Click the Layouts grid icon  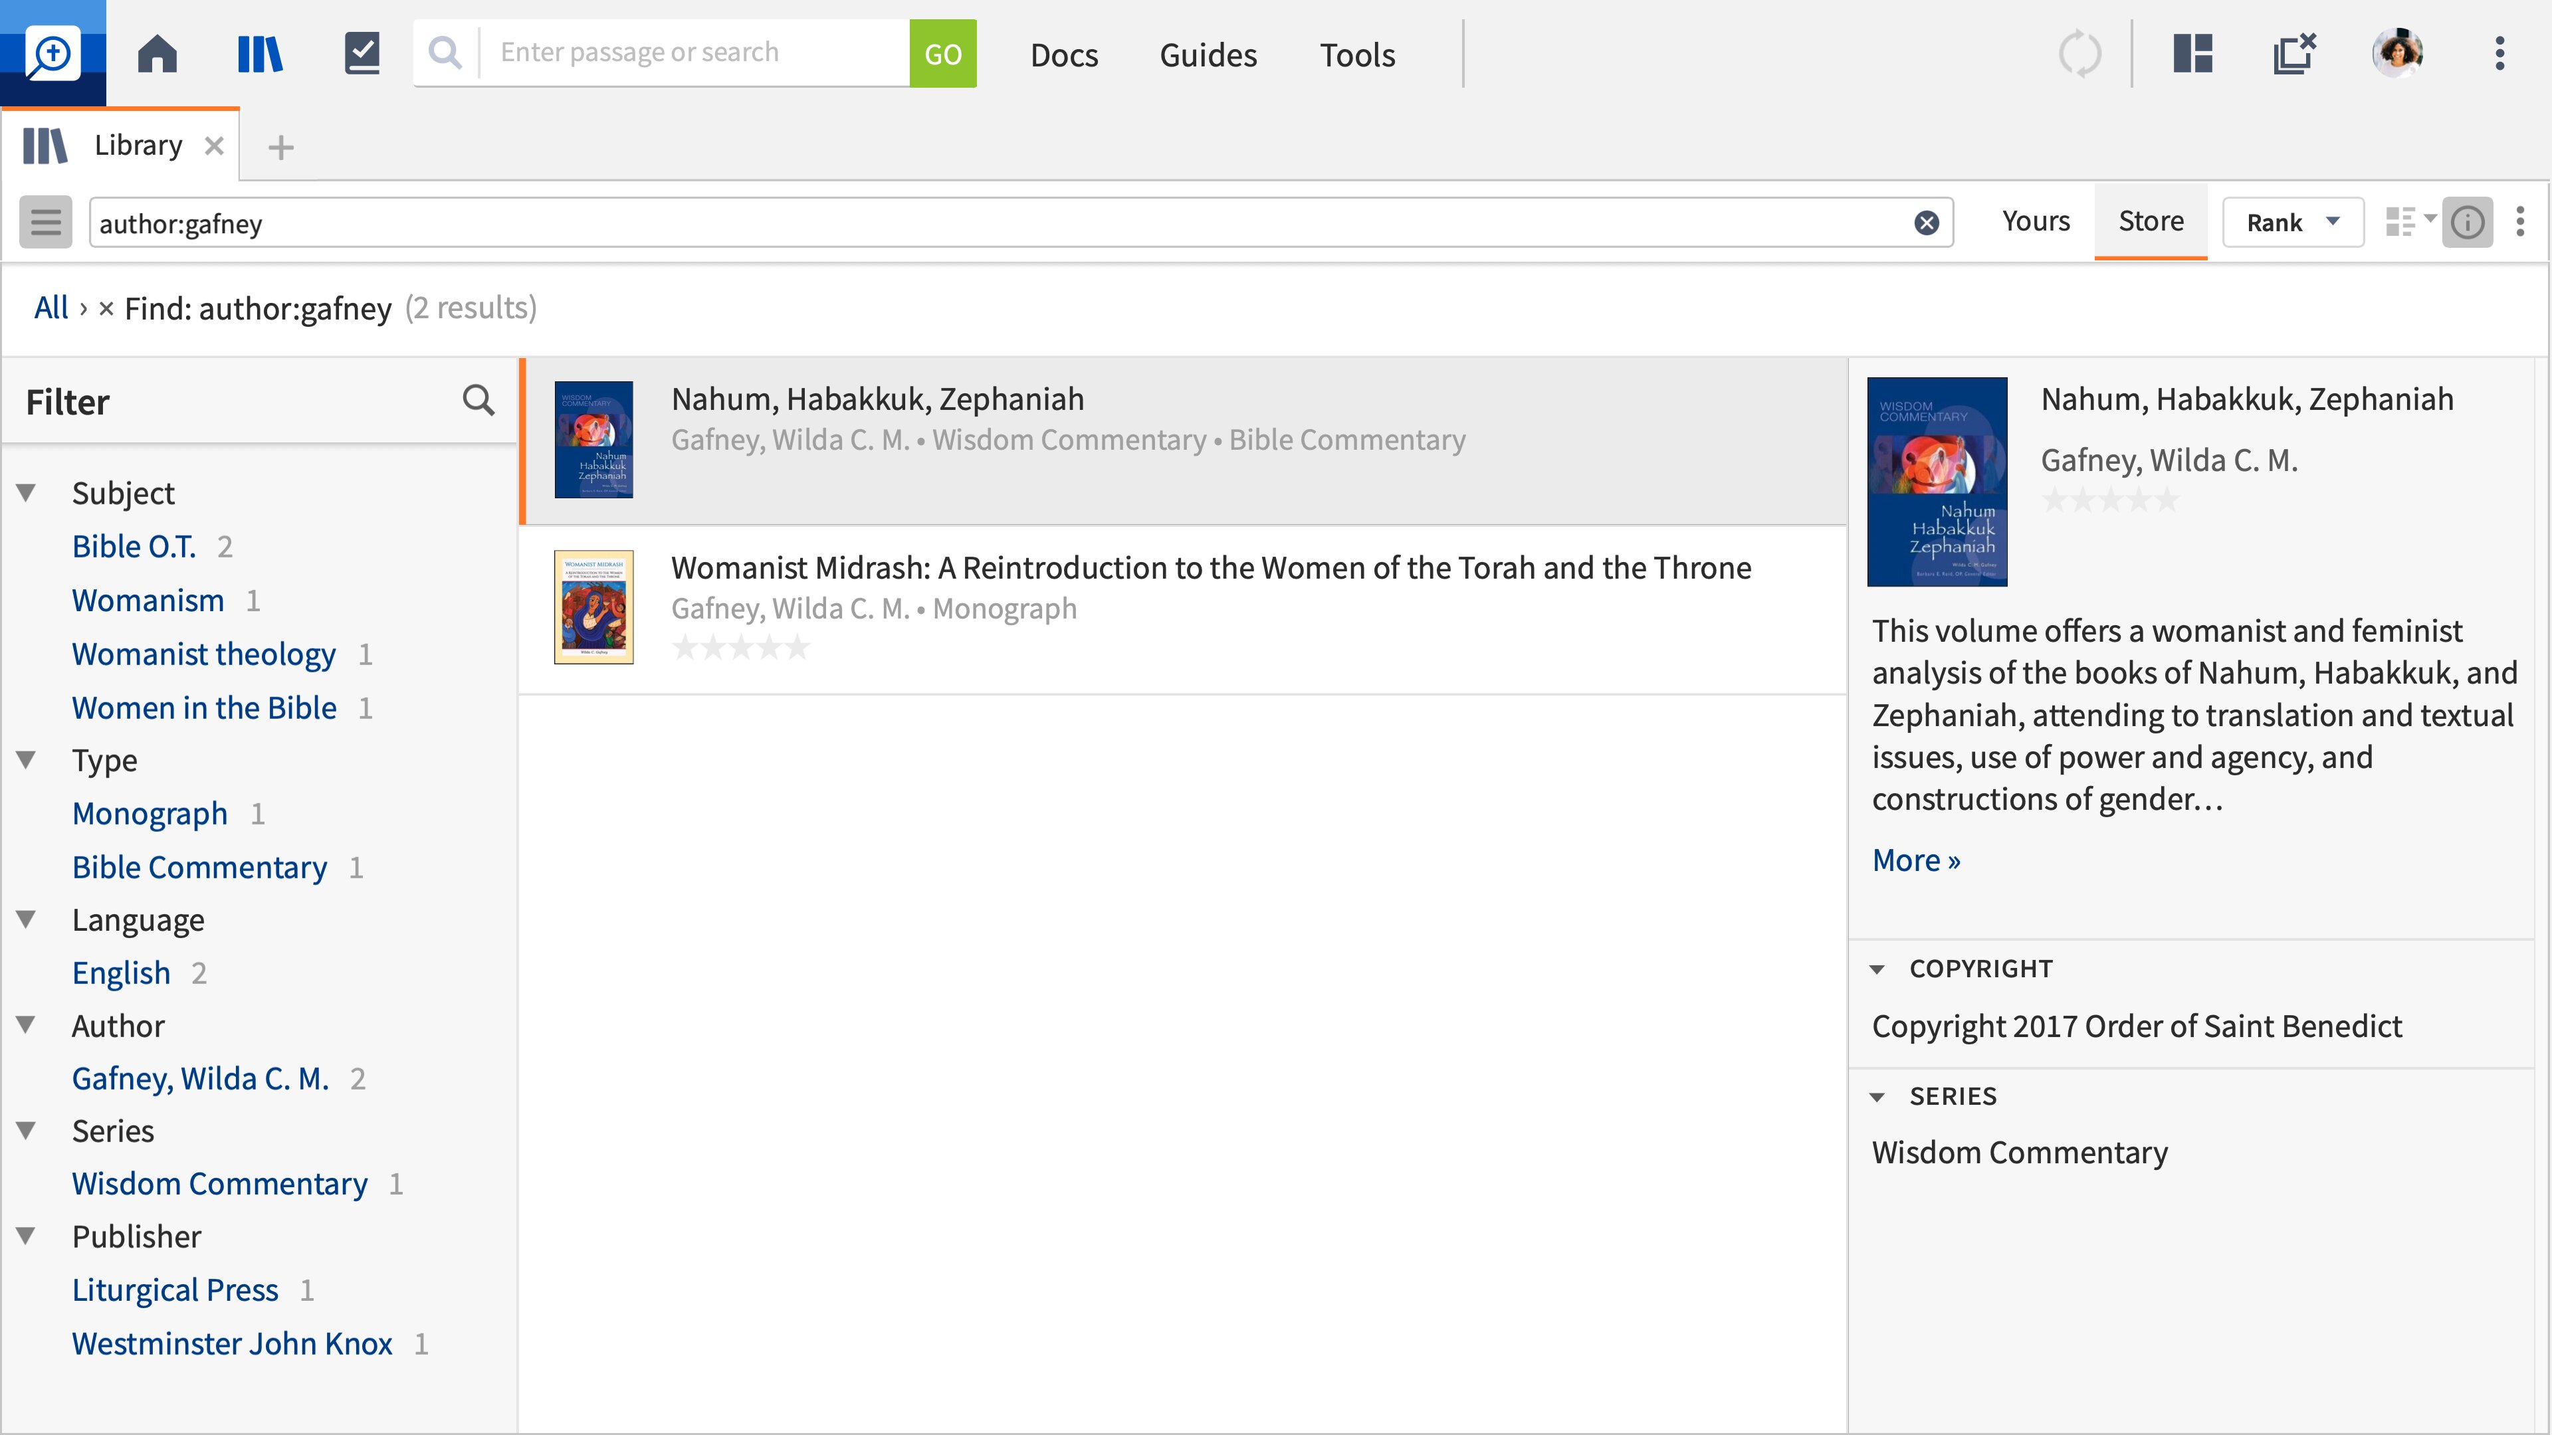[x=2192, y=53]
